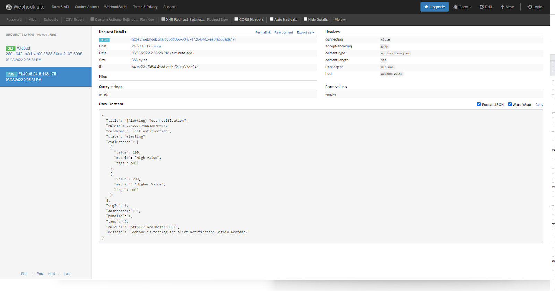Click the Permalink link
The width and height of the screenshot is (555, 291).
[x=263, y=33]
